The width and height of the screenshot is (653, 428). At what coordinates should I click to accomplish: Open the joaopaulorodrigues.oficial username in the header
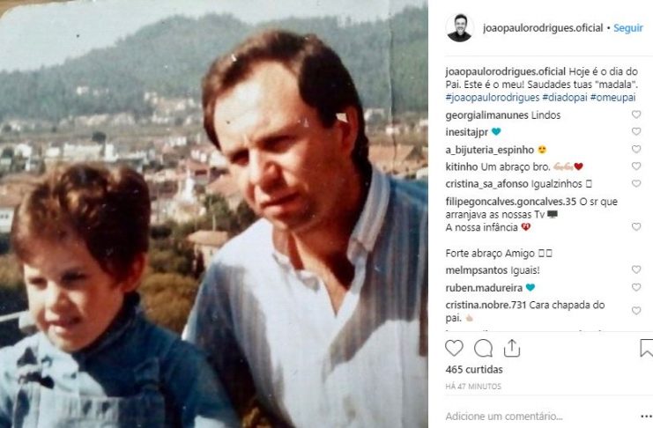543,28
